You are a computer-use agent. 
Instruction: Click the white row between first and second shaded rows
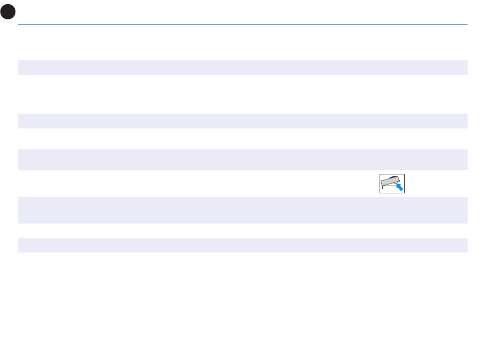tap(242, 94)
